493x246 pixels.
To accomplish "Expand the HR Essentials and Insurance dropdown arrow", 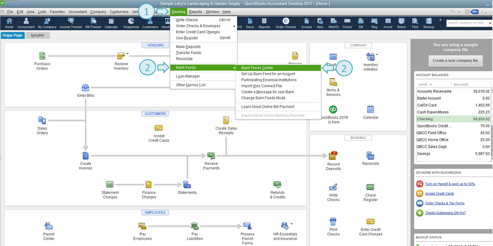I will point(292,224).
